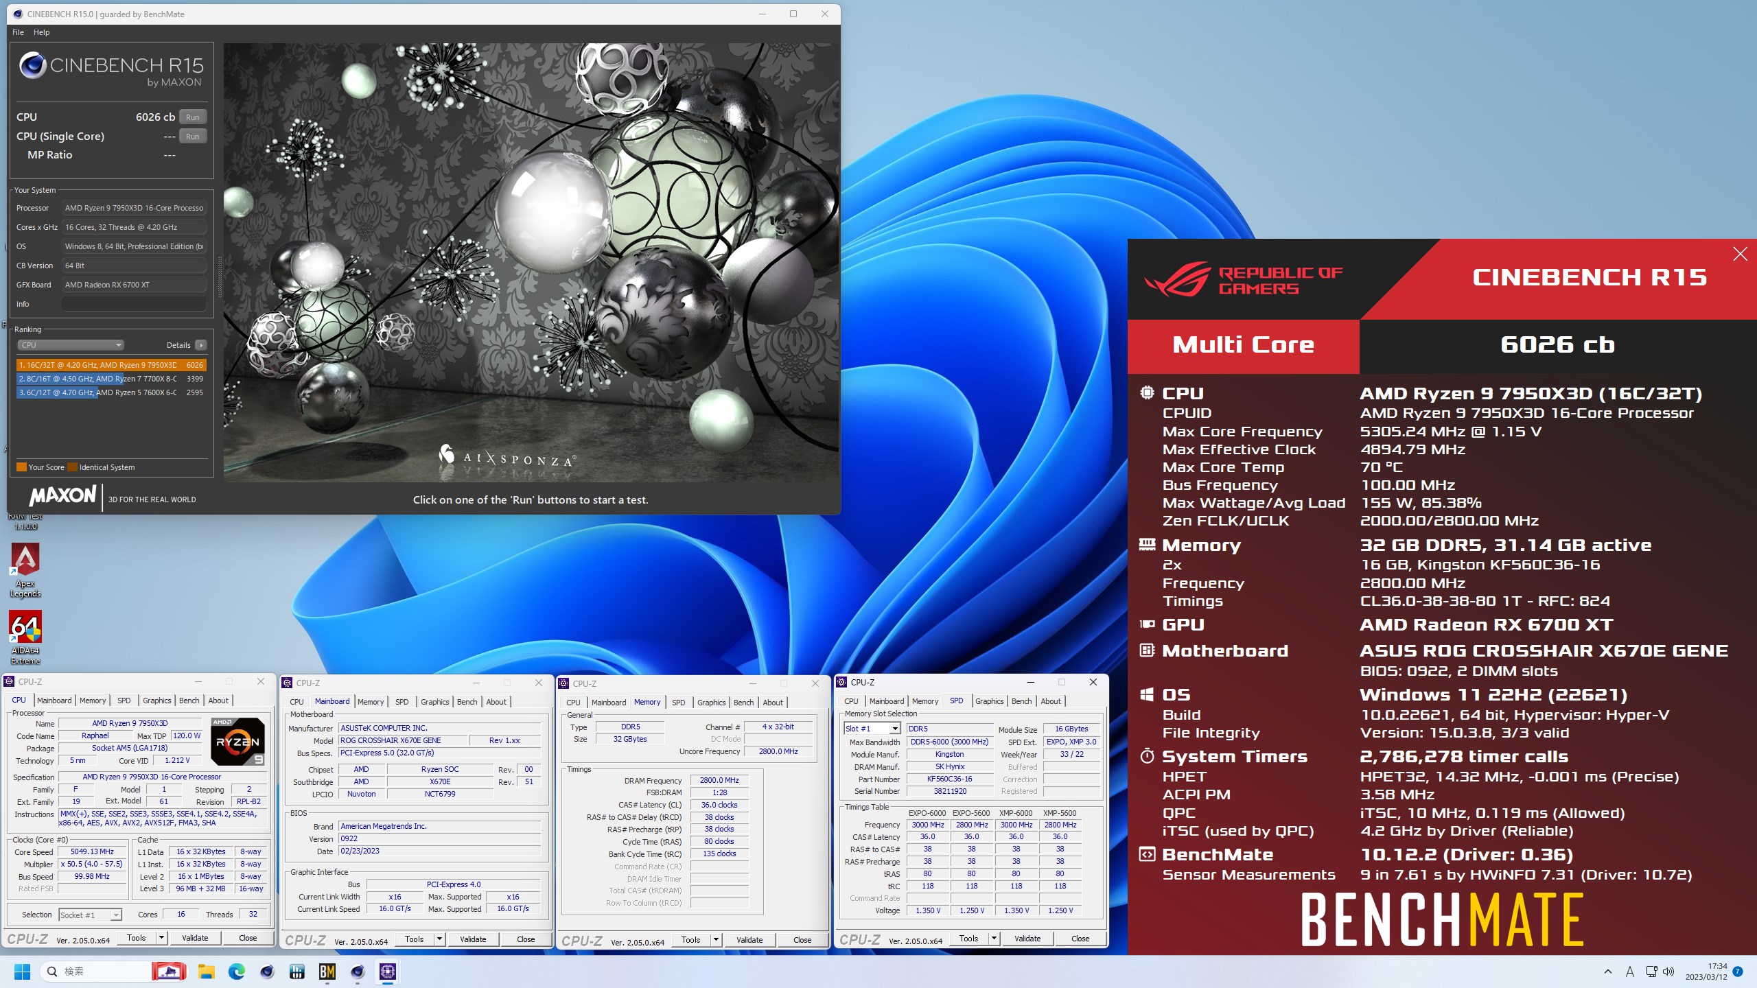Open network settings from the tray icon
The image size is (1757, 988).
point(1651,972)
